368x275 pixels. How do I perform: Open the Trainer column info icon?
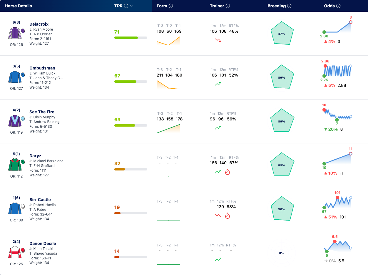(x=228, y=6)
